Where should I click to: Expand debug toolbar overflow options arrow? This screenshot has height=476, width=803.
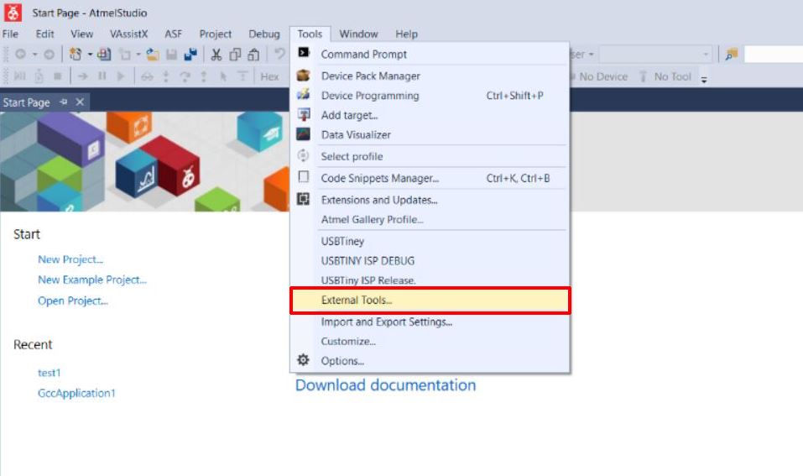[704, 80]
